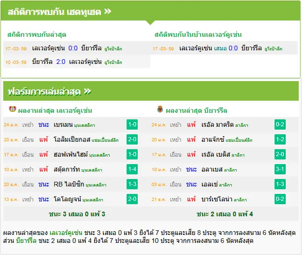Click แชมเปี้ยนส์ลีก label beside โอลิมเปียกอส
The height and width of the screenshot is (255, 302).
coord(105,140)
